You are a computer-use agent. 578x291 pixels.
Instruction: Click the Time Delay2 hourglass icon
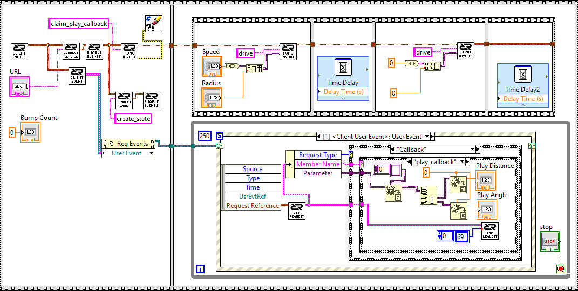point(523,75)
